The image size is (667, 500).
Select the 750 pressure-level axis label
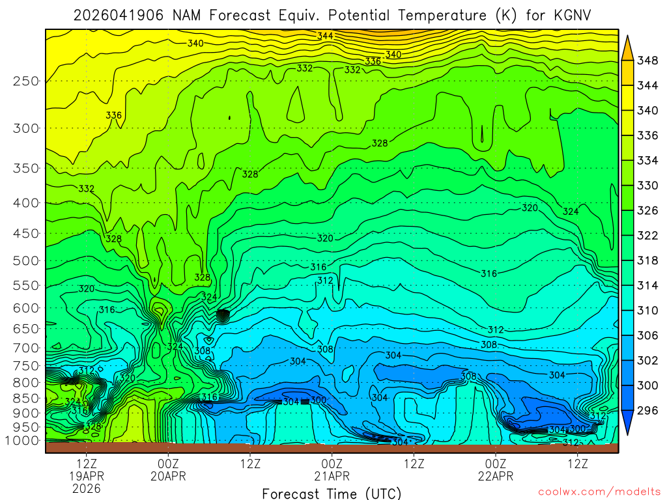tap(26, 366)
